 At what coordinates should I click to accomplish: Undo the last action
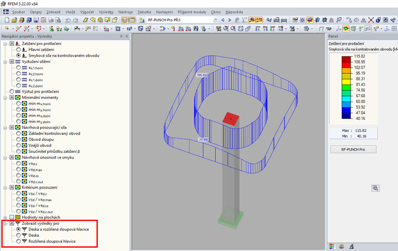point(68,20)
